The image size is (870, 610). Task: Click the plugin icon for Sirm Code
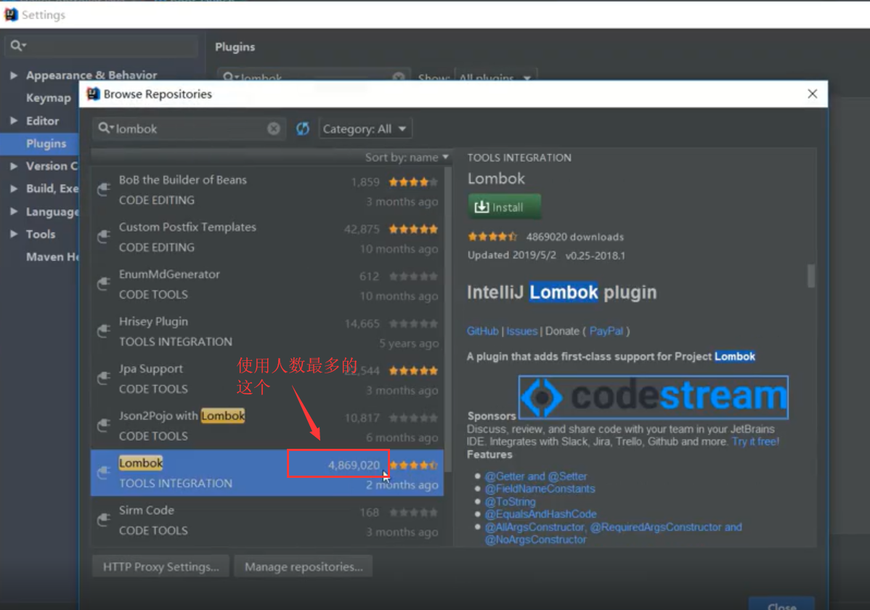104,520
